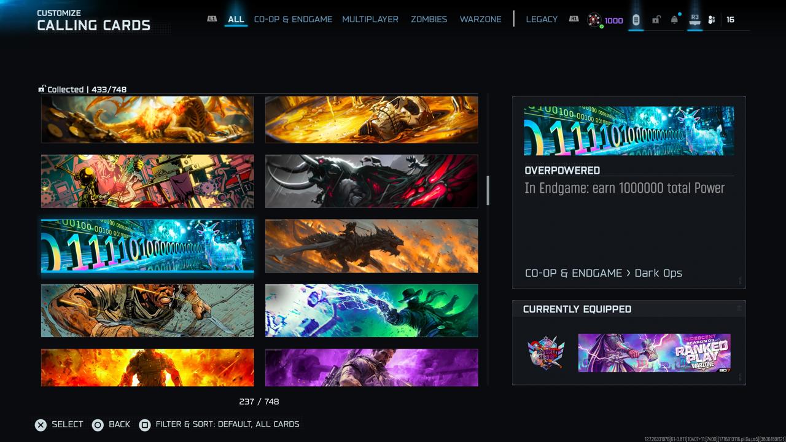The width and height of the screenshot is (786, 442).
Task: Click the L1 previous-tab button icon
Action: tap(212, 19)
